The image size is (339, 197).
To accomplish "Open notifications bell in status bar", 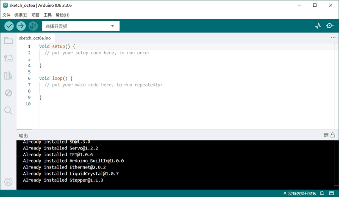I will 322,193.
